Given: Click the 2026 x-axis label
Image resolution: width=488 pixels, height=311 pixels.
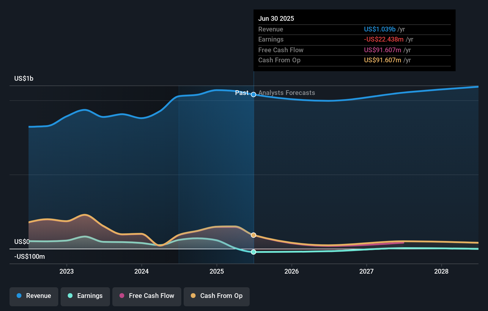Looking at the screenshot, I should click(x=292, y=271).
